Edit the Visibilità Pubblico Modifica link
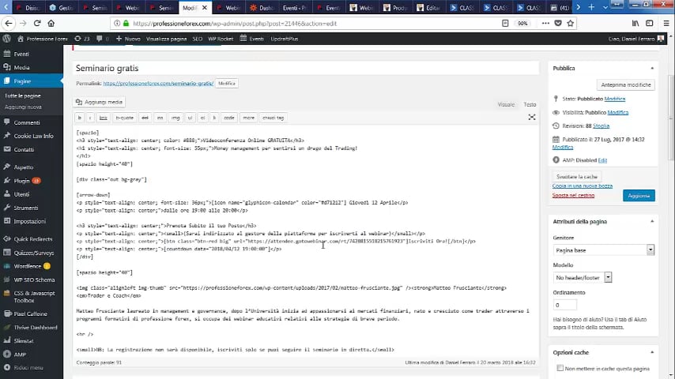The image size is (675, 379). [x=618, y=112]
